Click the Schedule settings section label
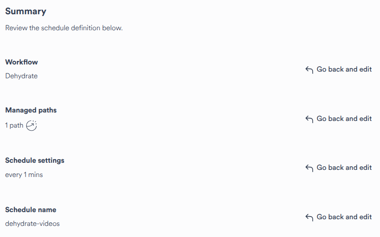The width and height of the screenshot is (380, 237). click(35, 161)
